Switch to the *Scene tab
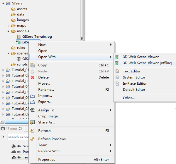Image resolution: width=176 pixels, height=164 pixels. click(x=11, y=129)
